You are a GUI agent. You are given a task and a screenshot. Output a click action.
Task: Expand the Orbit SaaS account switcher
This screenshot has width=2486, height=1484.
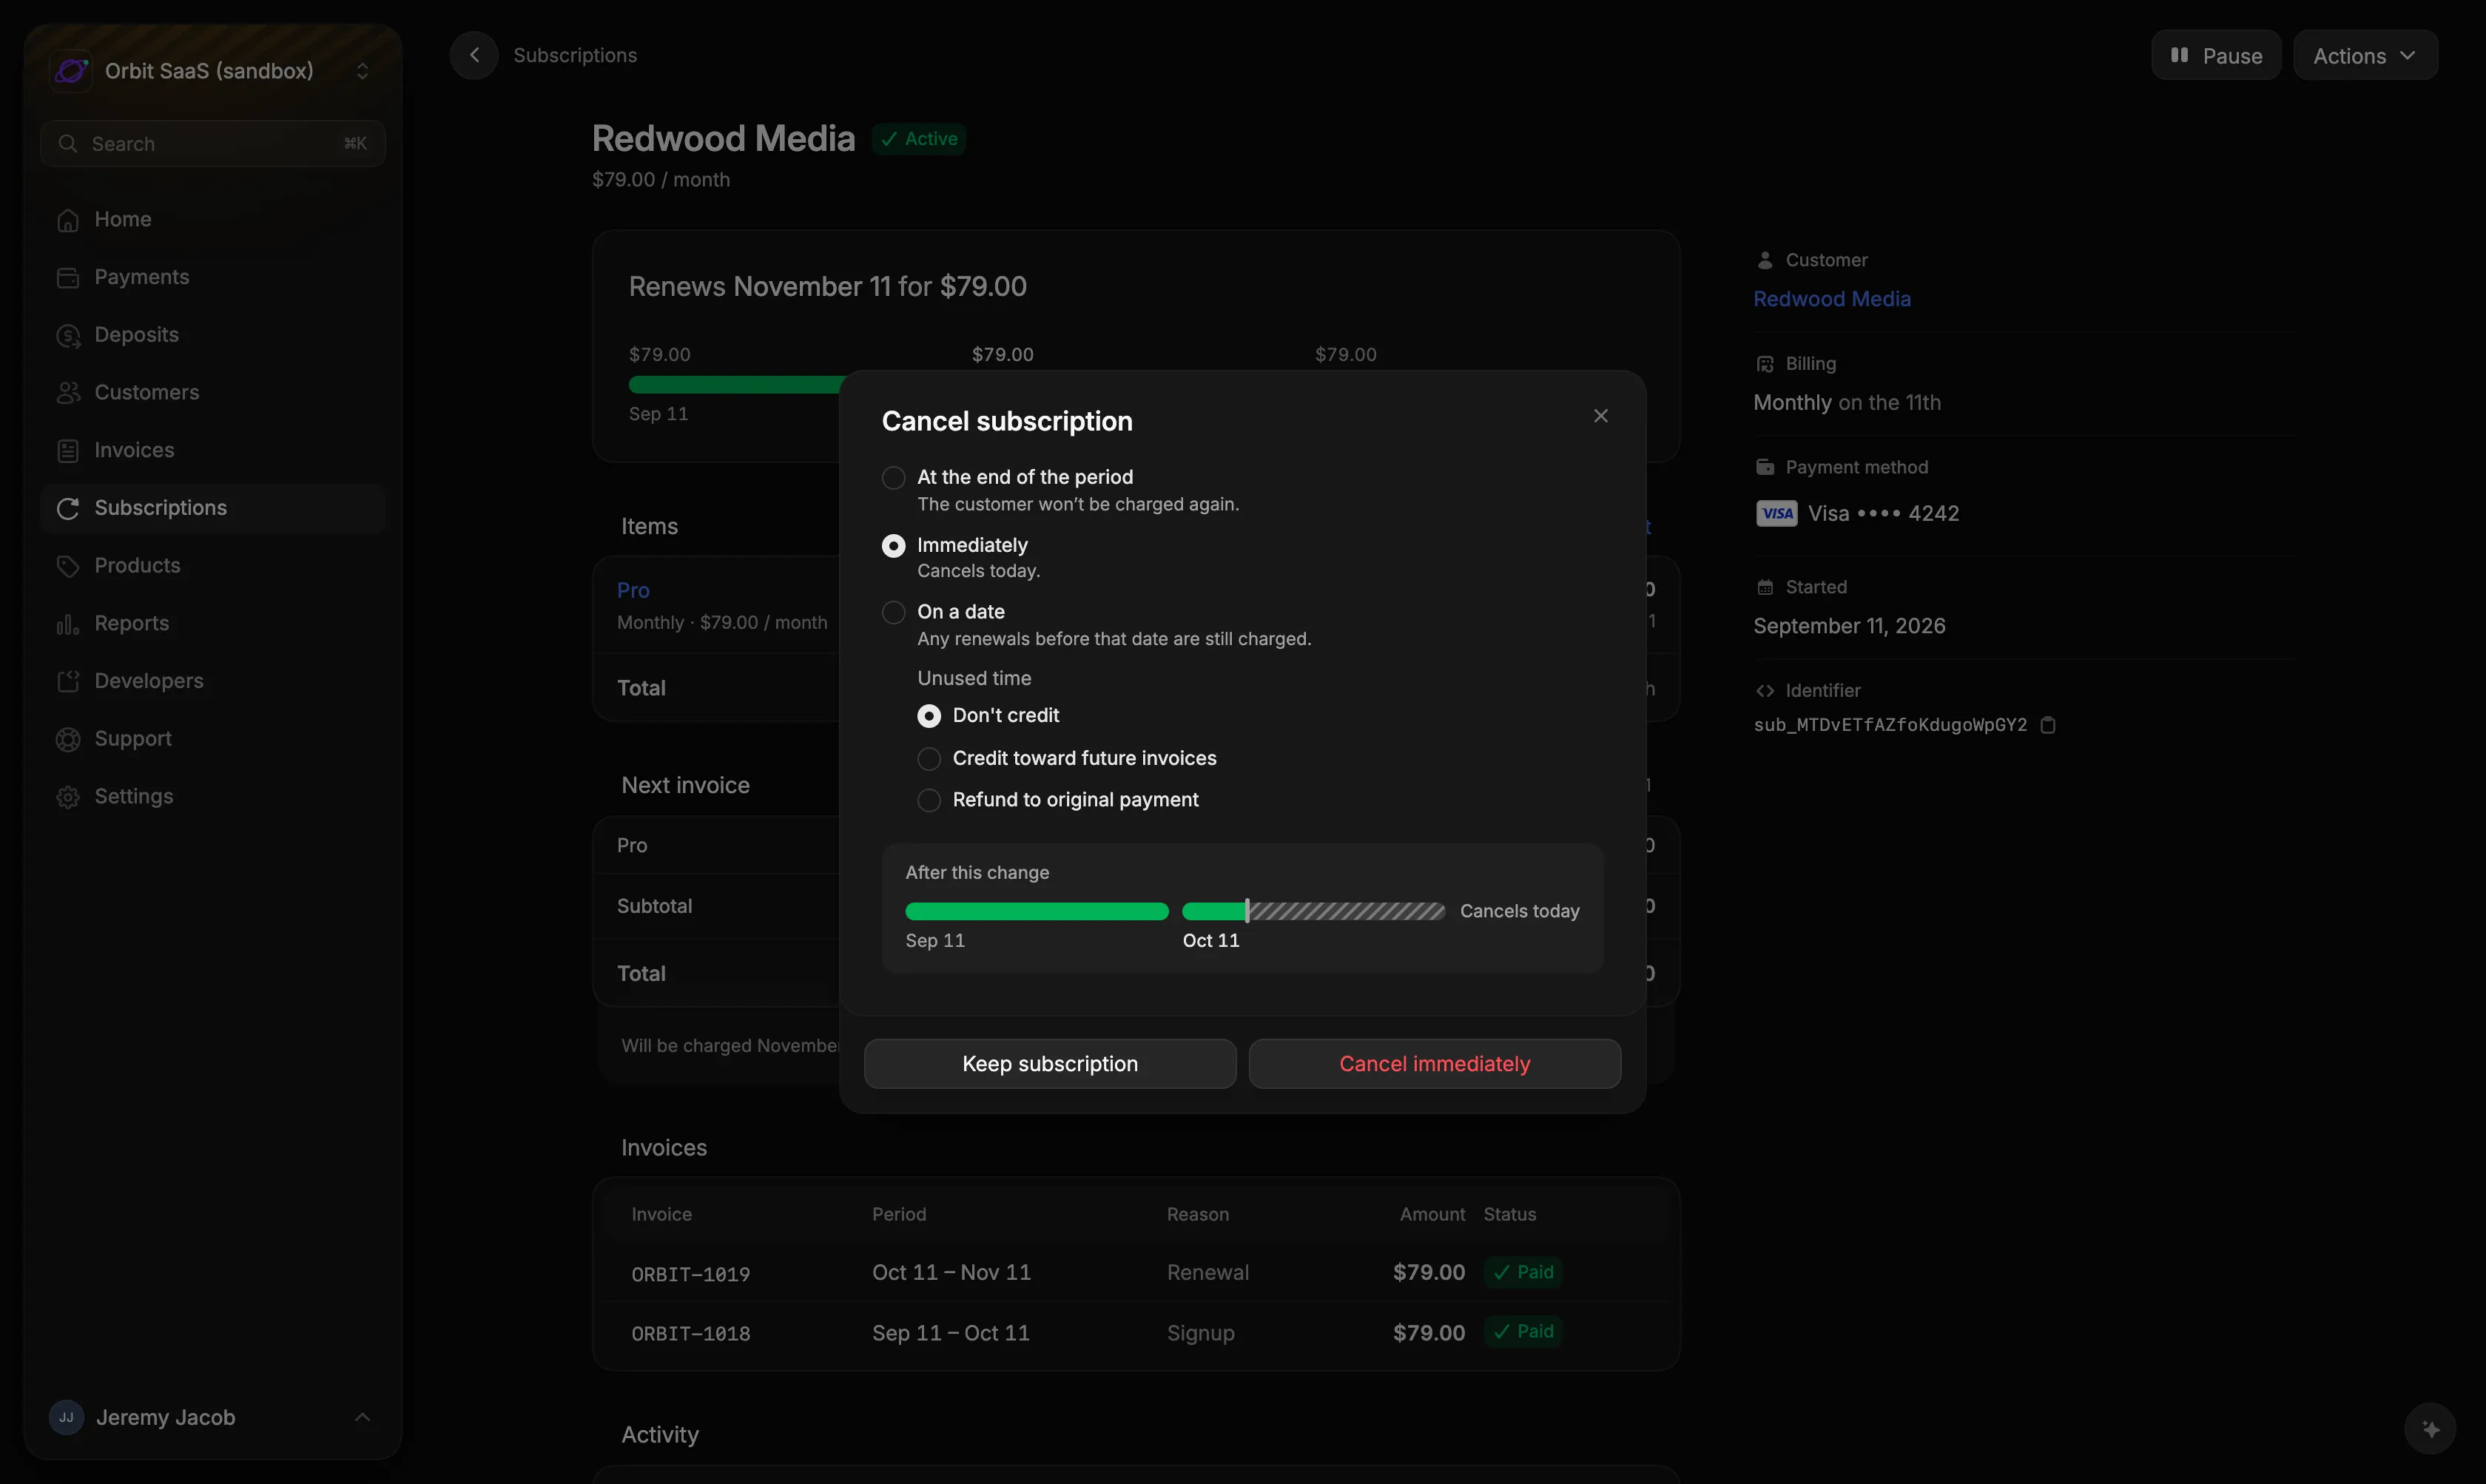[x=362, y=71]
